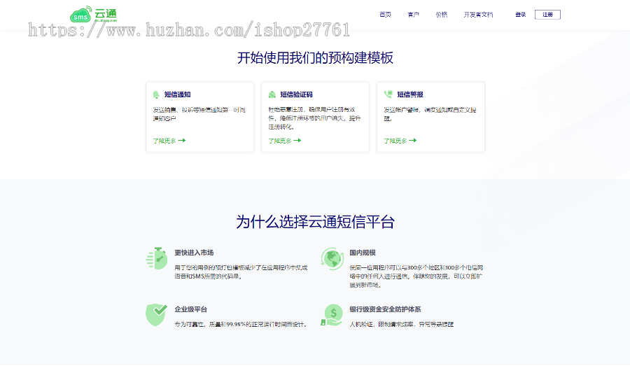Click the text mentioning 99.95% uptime
This screenshot has height=366, width=630.
coord(241,324)
